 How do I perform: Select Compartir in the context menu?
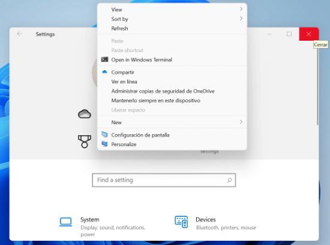pyautogui.click(x=172, y=72)
